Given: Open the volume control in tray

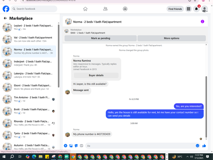Looking at the screenshot, I should (x=192, y=157).
